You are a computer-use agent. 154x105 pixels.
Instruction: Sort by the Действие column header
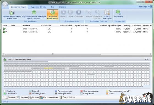[x=26, y=25]
